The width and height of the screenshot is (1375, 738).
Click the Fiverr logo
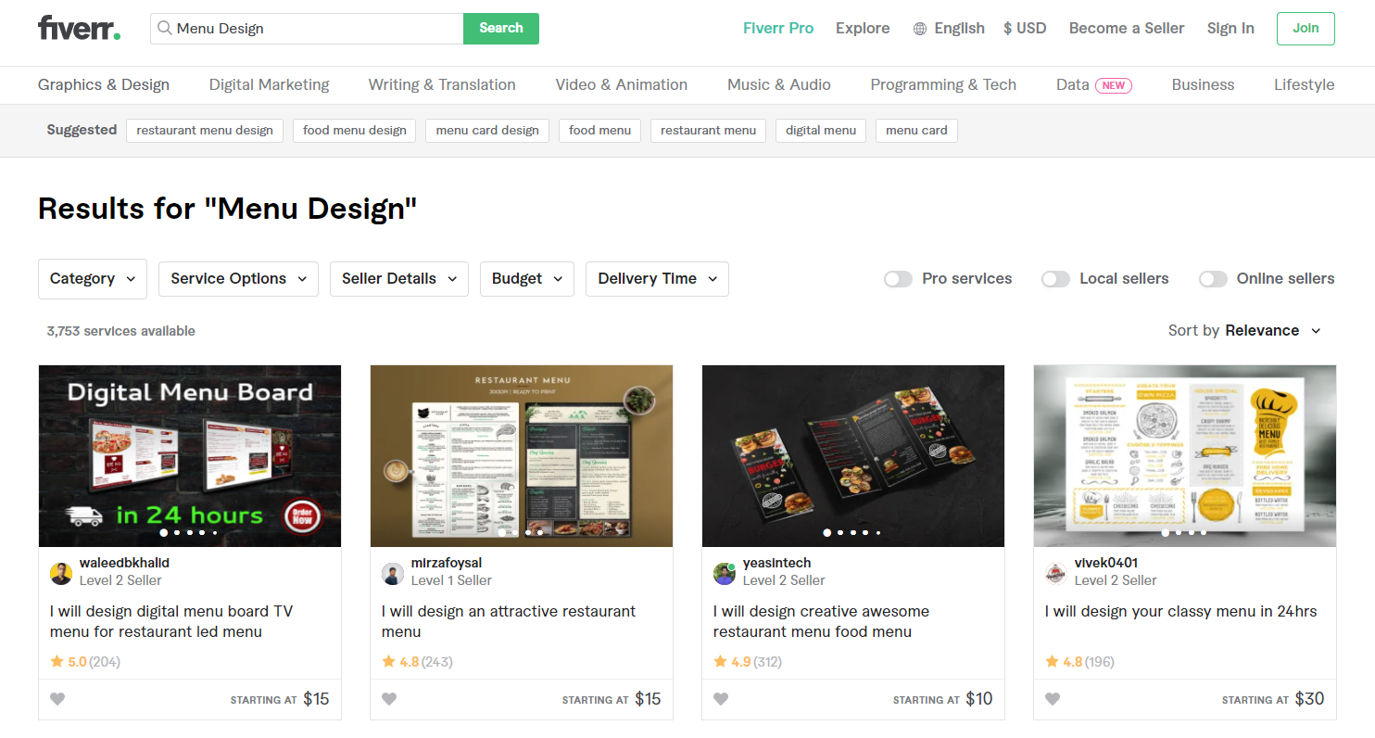78,28
